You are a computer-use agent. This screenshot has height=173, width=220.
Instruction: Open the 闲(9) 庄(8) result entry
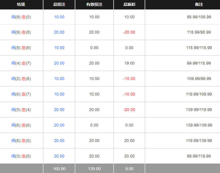point(21,32)
